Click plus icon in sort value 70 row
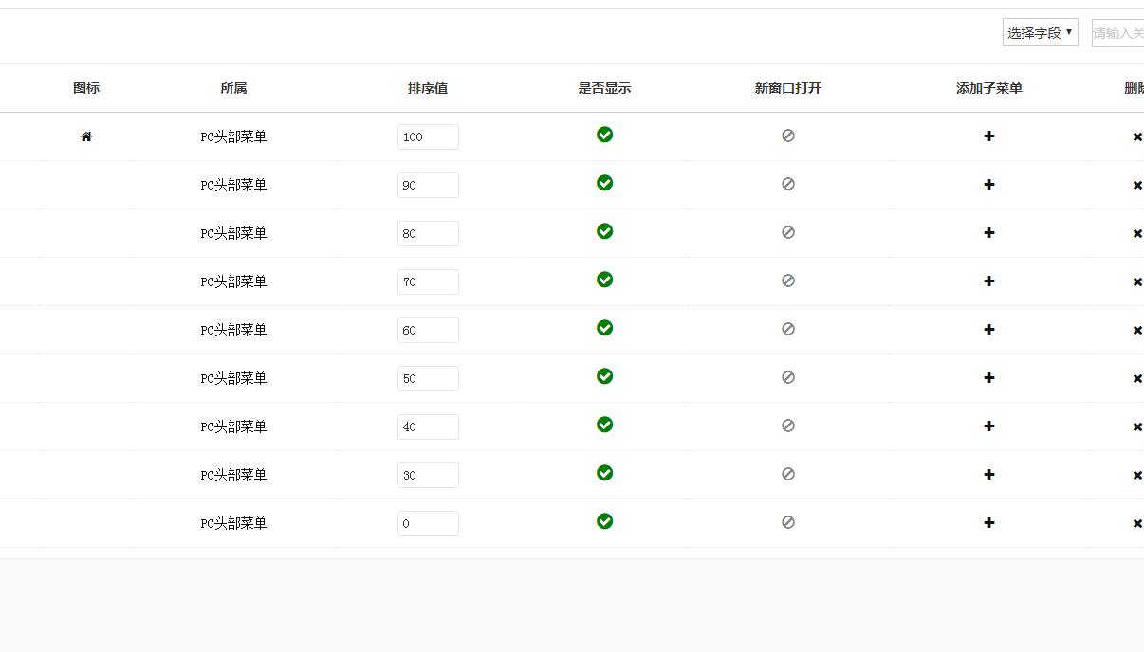Image resolution: width=1144 pixels, height=652 pixels. 988,281
